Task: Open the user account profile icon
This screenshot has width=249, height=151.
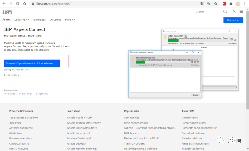Action: pos(234,12)
